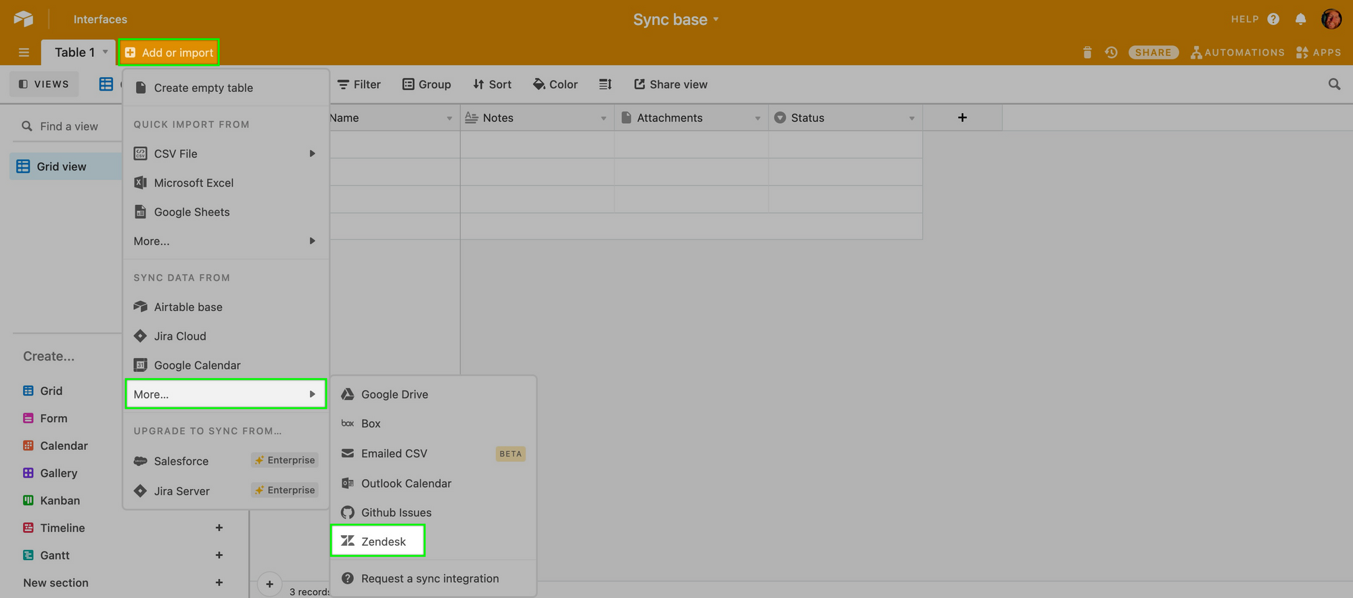The height and width of the screenshot is (598, 1353).
Task: Choose Outlook Calendar sync source
Action: (433, 483)
